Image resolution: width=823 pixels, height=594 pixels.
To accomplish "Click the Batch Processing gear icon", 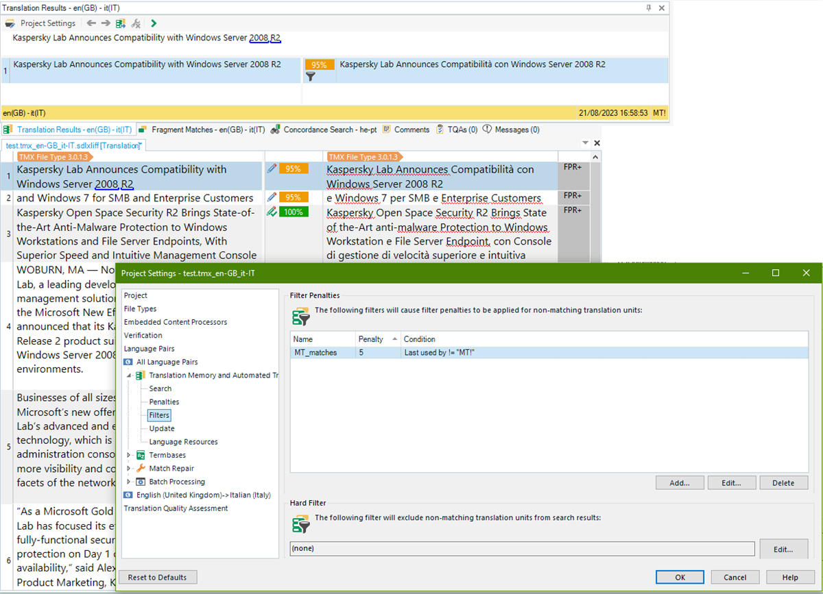I will pyautogui.click(x=141, y=482).
